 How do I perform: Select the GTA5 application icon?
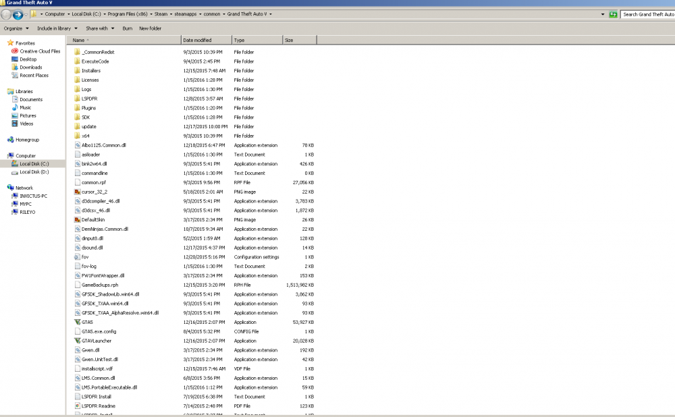77,322
